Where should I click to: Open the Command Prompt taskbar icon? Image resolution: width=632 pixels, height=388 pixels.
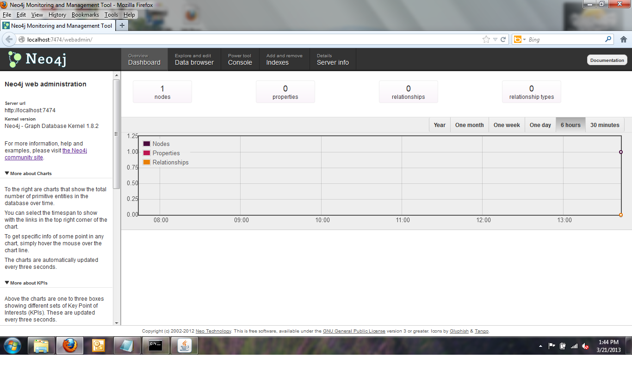(x=155, y=346)
